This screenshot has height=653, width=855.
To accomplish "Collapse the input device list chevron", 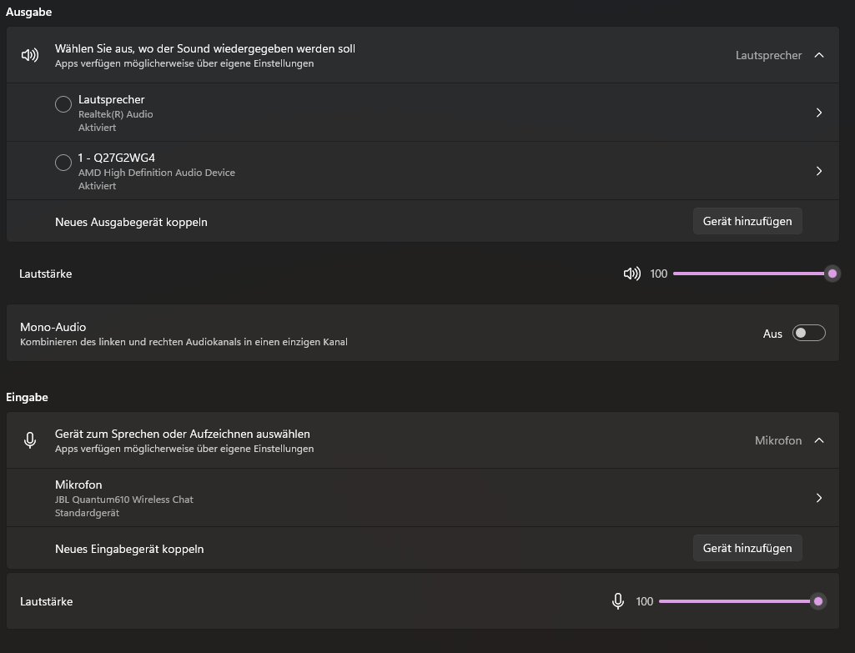I will (x=818, y=440).
